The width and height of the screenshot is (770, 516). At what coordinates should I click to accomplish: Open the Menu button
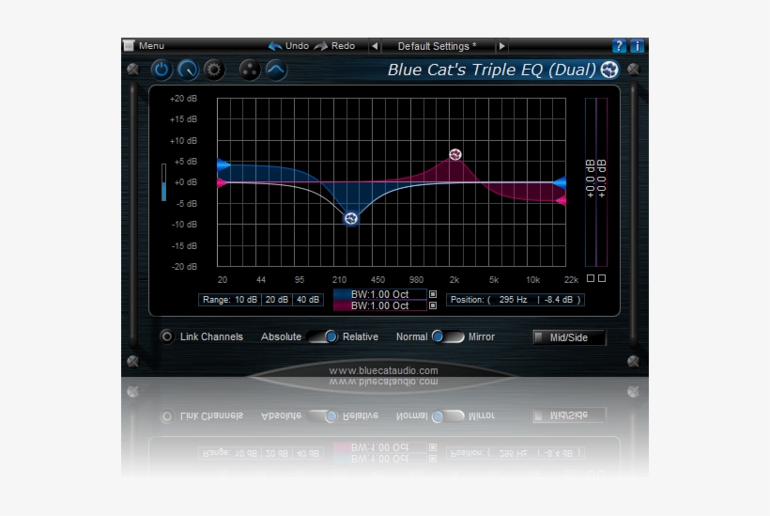[x=144, y=46]
